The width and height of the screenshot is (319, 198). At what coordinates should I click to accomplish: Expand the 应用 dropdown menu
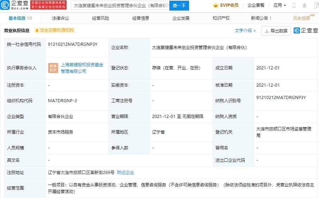coord(280,5)
